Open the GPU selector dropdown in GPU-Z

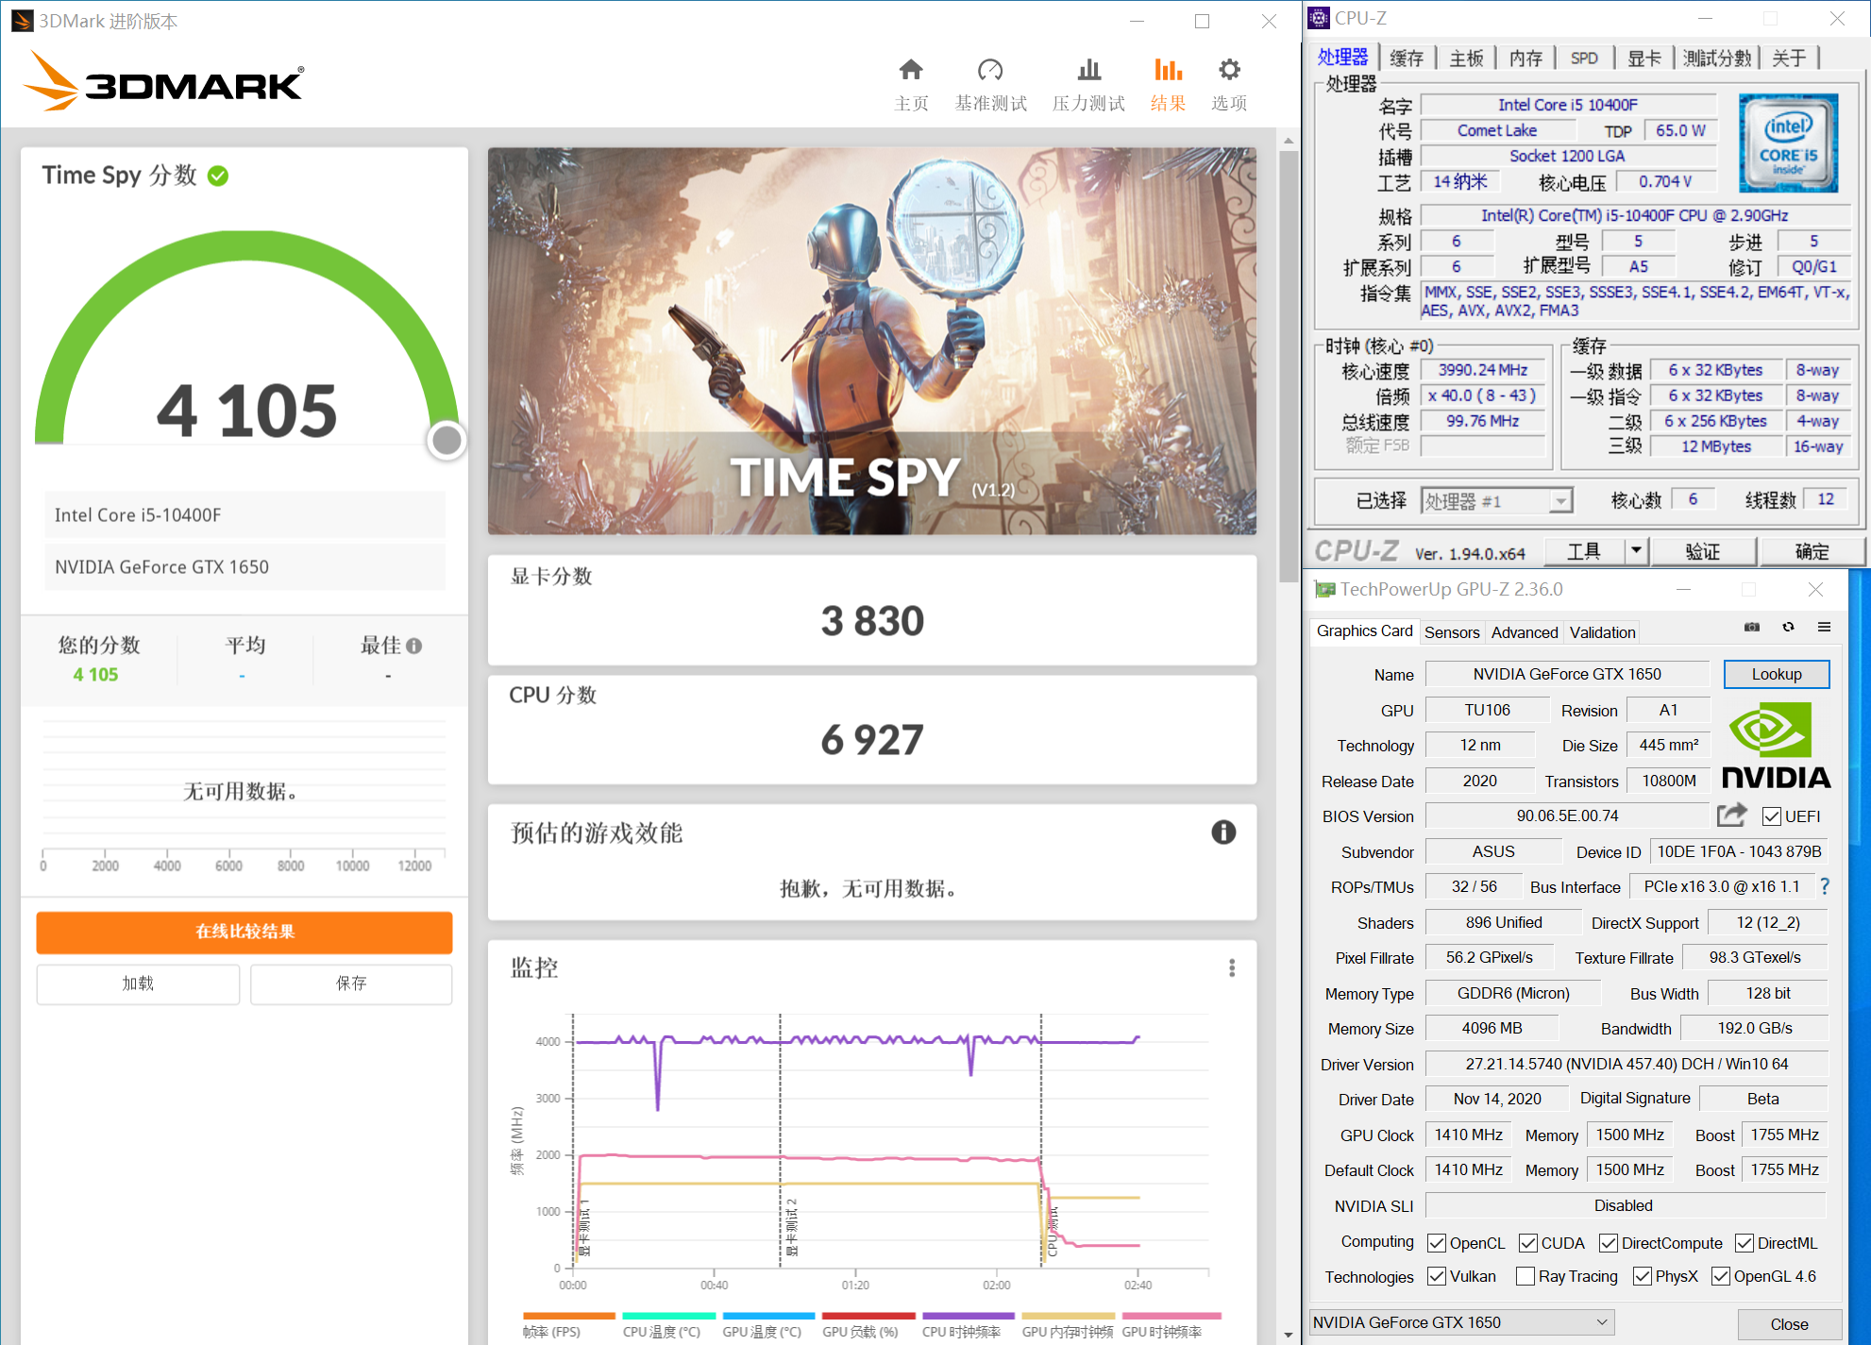[x=1462, y=1322]
